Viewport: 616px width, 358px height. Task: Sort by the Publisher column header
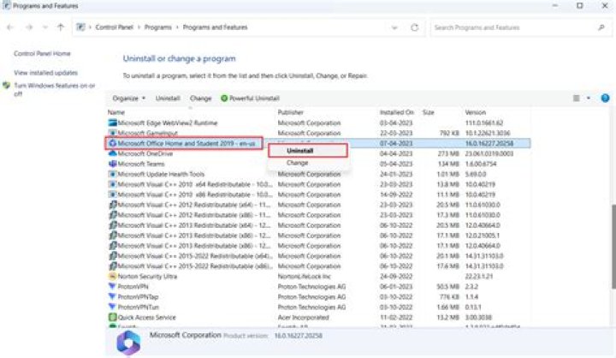point(290,112)
